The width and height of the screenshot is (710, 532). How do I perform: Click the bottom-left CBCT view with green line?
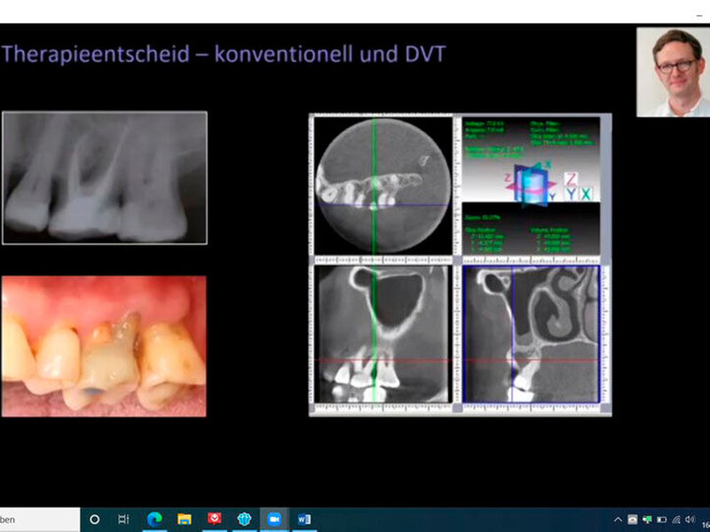click(x=381, y=337)
